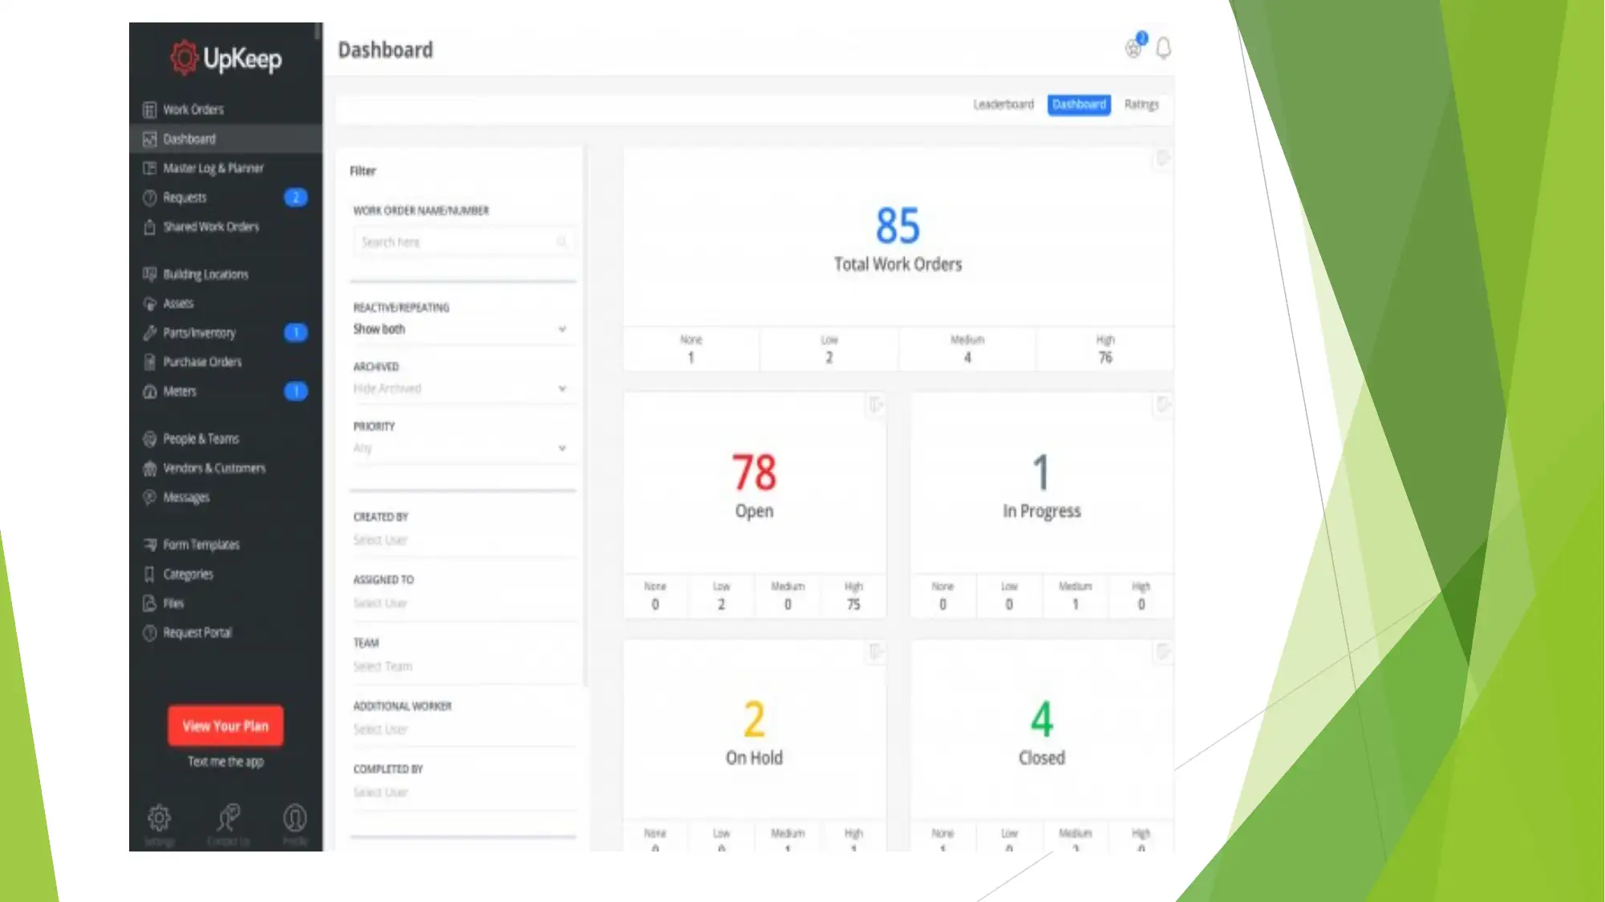Image resolution: width=1605 pixels, height=902 pixels.
Task: Click the 78 Open count
Action: pos(754,472)
